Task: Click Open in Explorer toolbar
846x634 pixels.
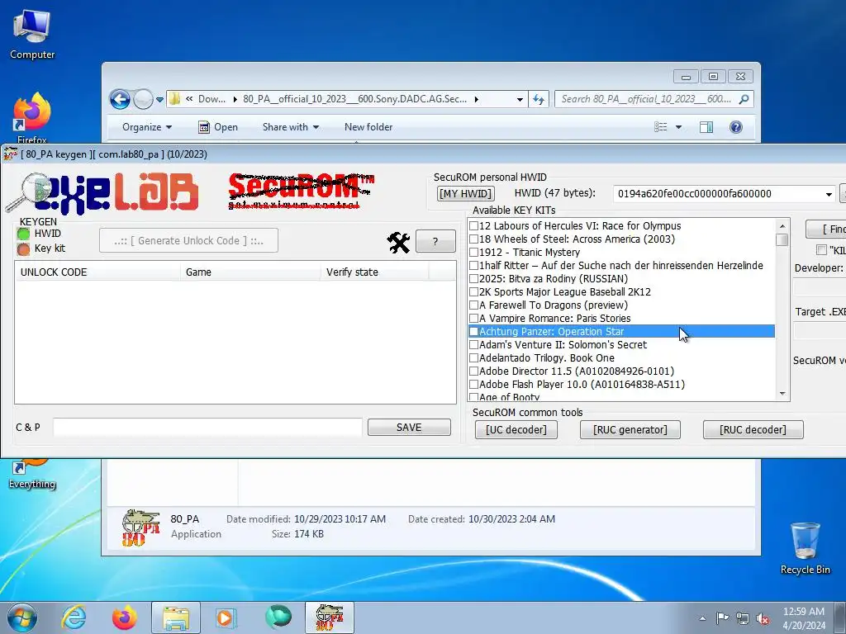Action: pyautogui.click(x=218, y=127)
